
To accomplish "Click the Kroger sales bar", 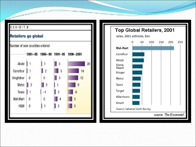I will click(x=137, y=72).
